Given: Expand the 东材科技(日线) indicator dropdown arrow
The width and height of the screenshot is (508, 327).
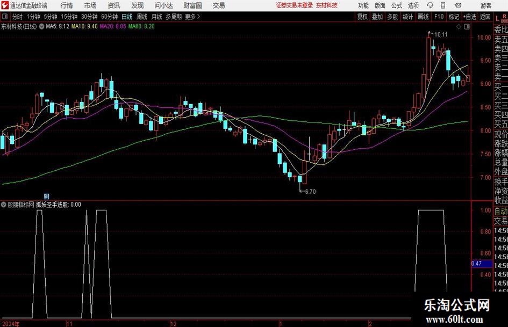Looking at the screenshot, I should tap(41, 26).
